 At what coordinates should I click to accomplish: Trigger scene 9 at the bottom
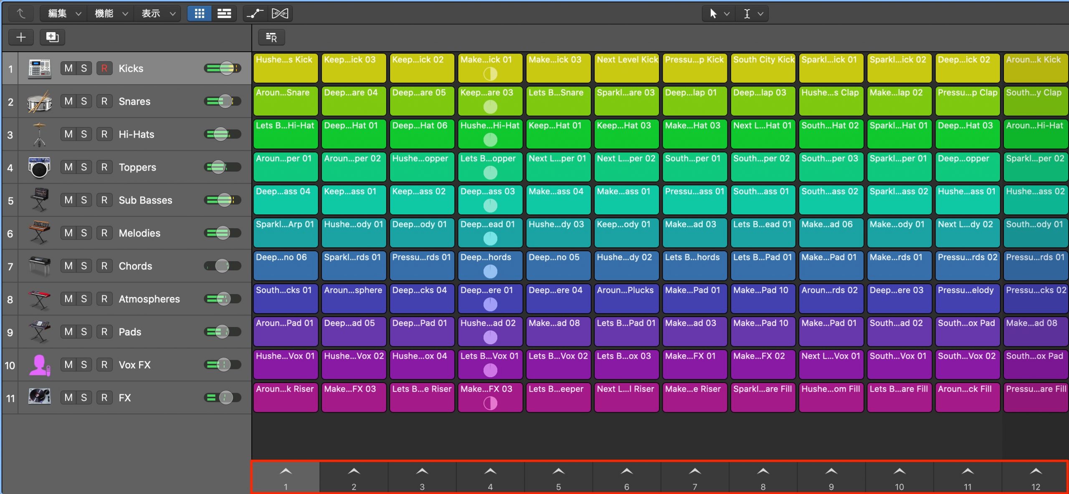(x=831, y=478)
